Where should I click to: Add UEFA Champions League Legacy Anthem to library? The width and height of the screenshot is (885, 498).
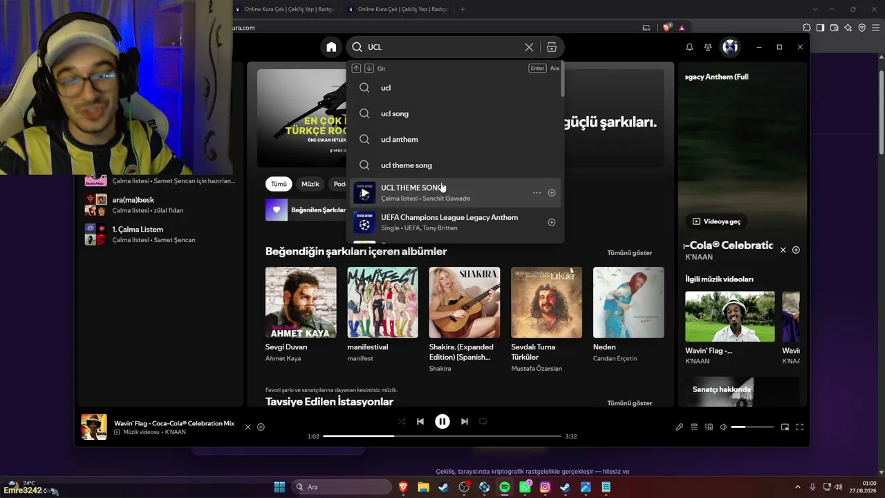tap(552, 222)
